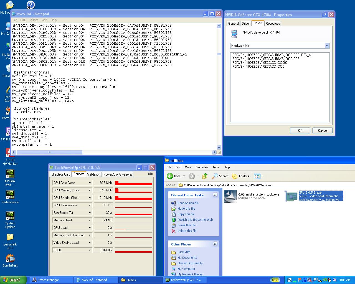Click the Up folder toolbar icon
This screenshot has width=355, height=284.
click(x=205, y=176)
